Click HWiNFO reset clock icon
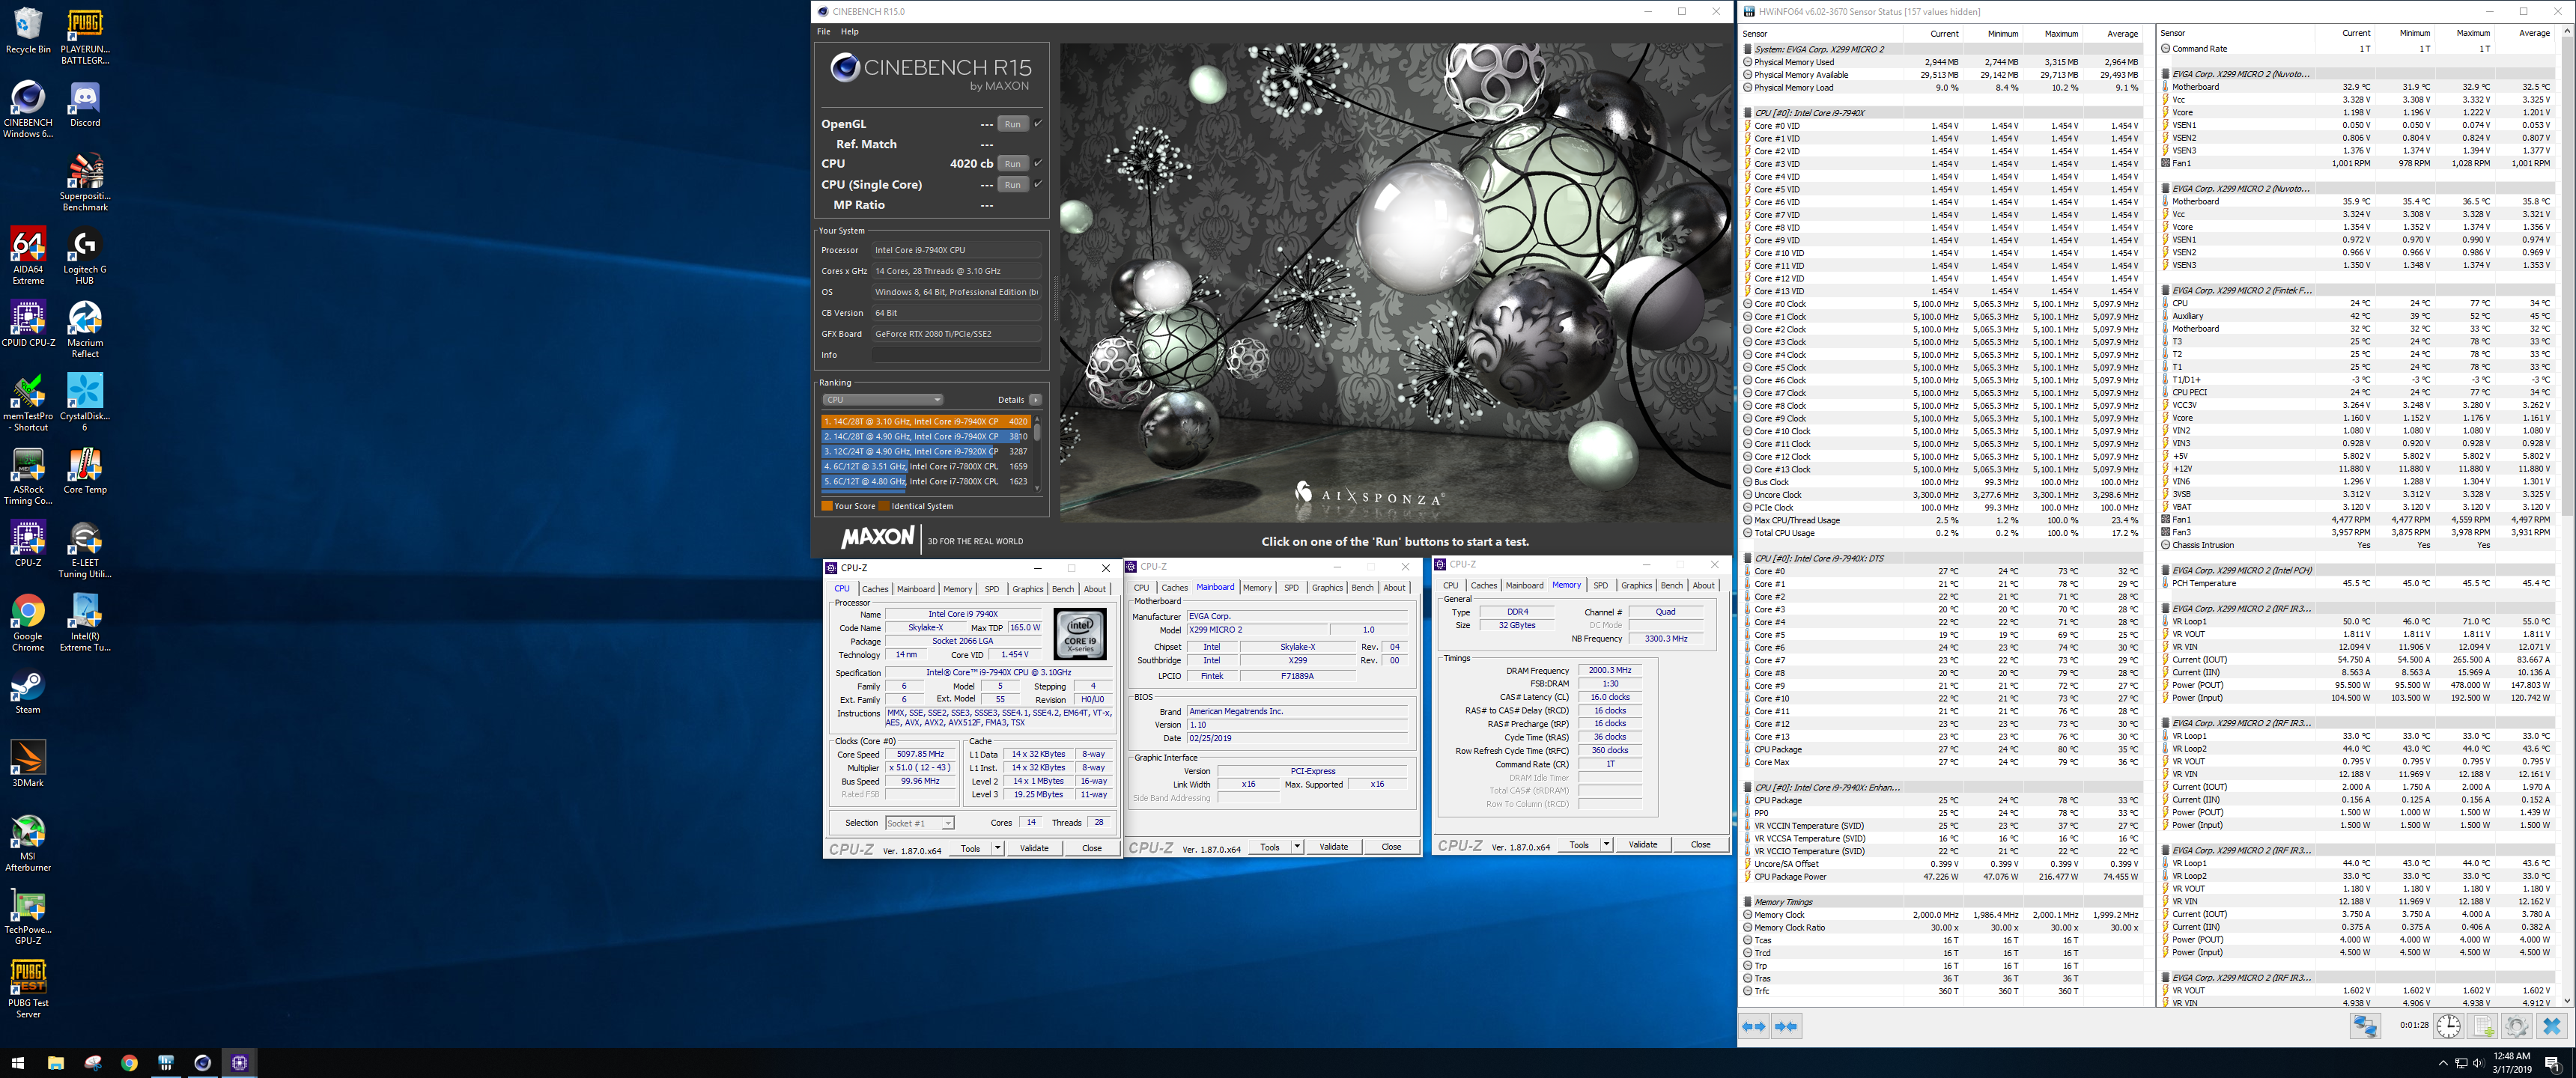Viewport: 2576px width, 1078px height. coord(2448,1026)
